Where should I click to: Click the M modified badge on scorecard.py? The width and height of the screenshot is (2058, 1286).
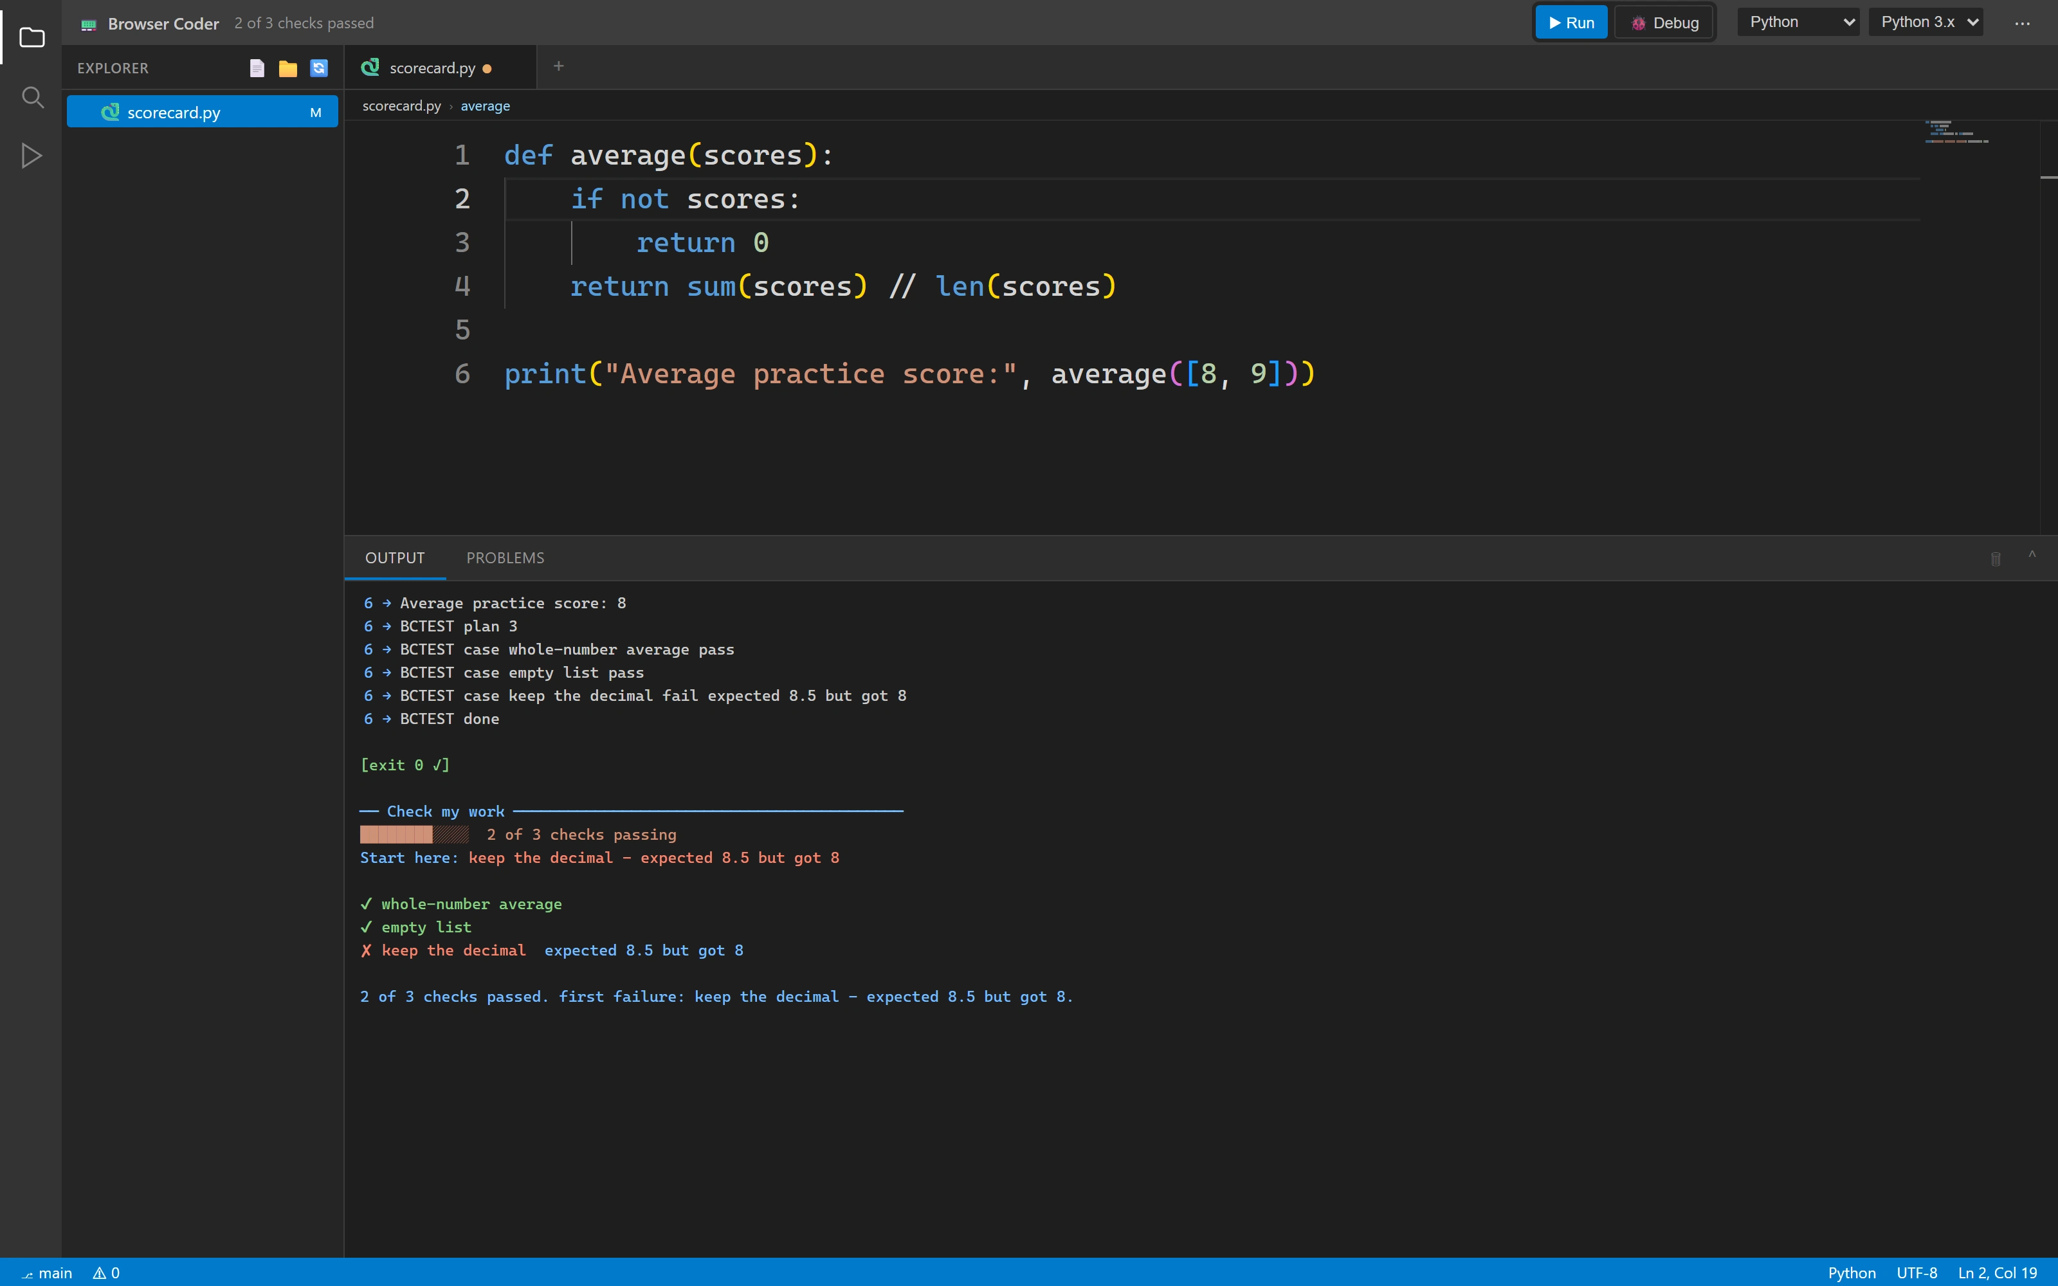[316, 113]
